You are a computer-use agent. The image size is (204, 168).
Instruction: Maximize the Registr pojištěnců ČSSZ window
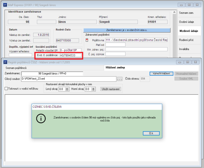point(187,62)
